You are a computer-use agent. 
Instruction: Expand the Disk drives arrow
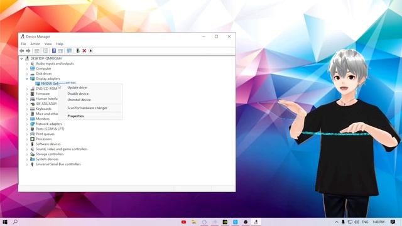pyautogui.click(x=27, y=73)
